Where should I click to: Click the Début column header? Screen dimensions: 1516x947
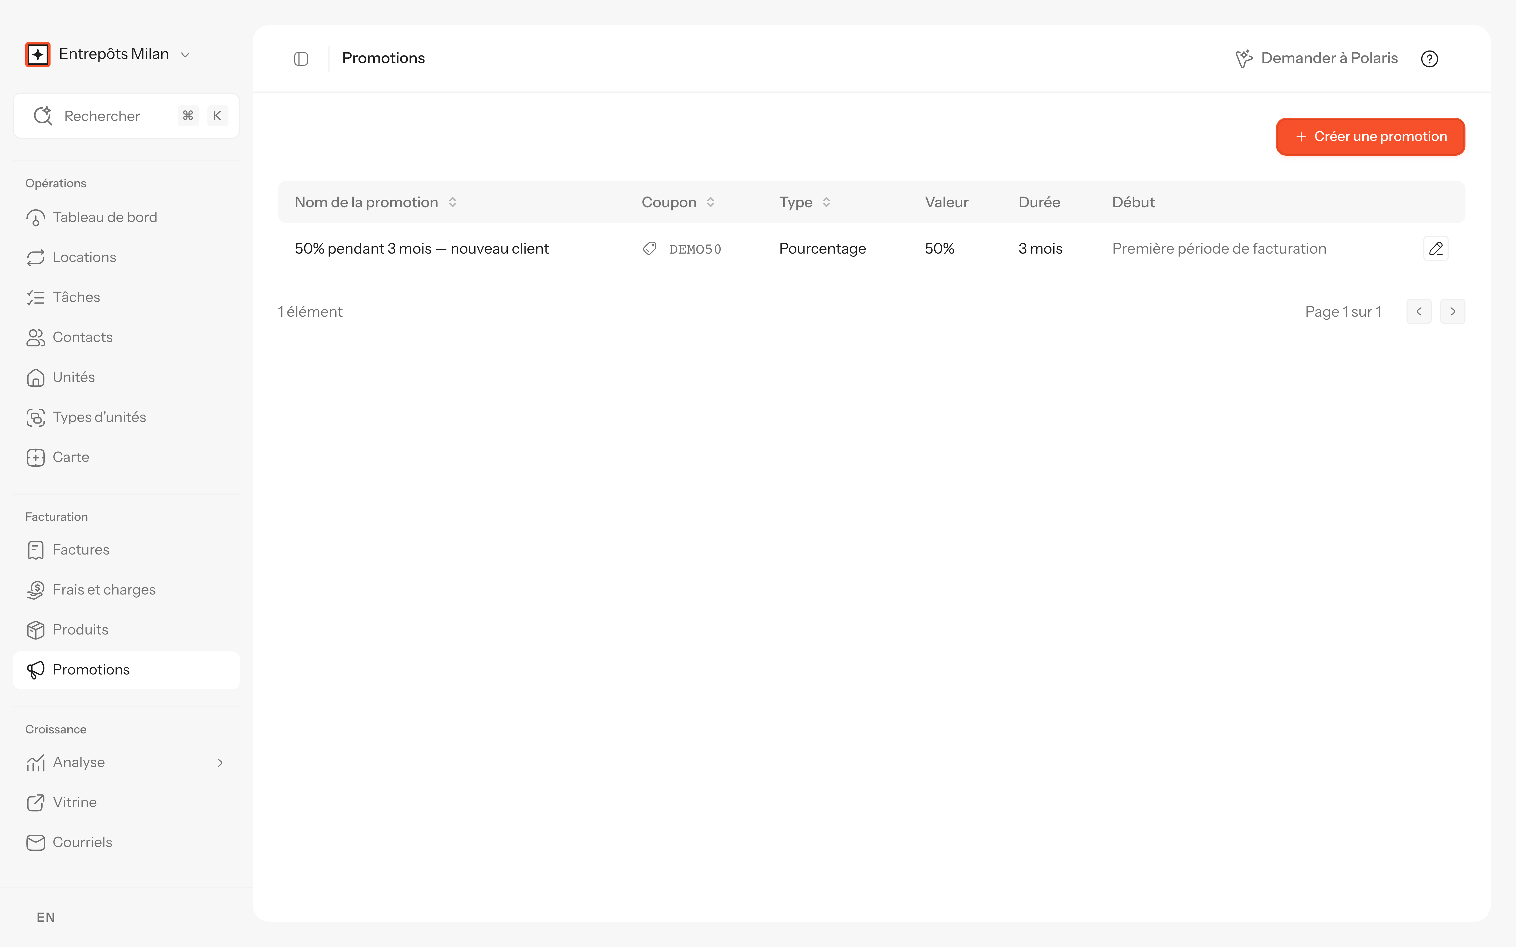tap(1133, 202)
